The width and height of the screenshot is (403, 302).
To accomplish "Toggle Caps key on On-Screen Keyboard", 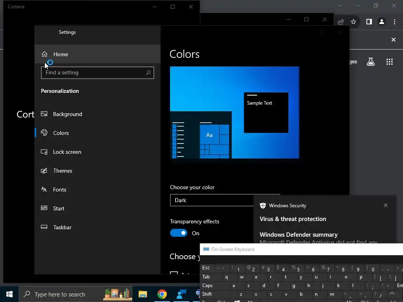I will tap(215, 285).
